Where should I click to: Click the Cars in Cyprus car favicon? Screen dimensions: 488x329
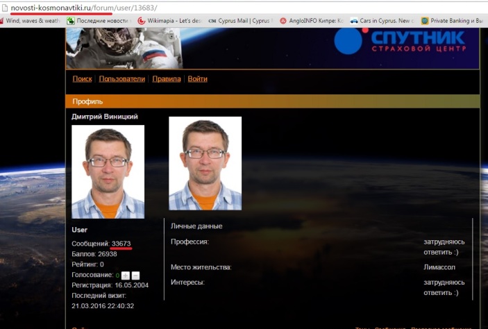[354, 21]
